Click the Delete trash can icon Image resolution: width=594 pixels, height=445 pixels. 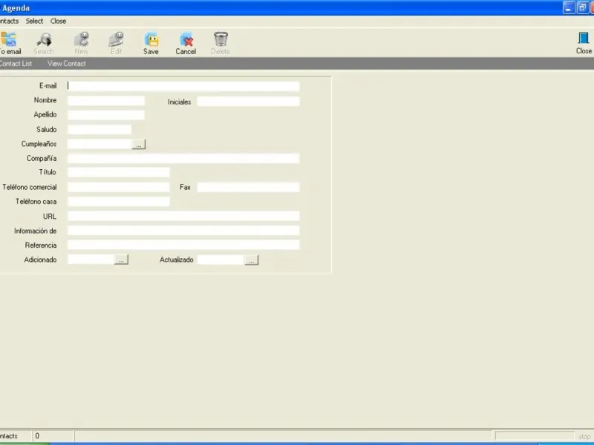point(221,43)
